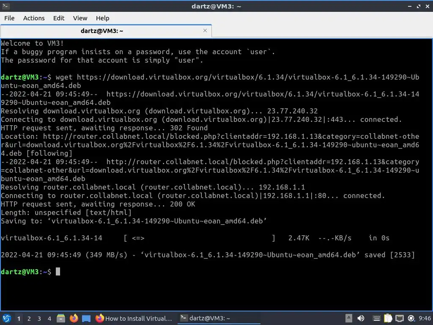Image resolution: width=433 pixels, height=325 pixels.
Task: Click the '302 Found' response text
Action: click(x=189, y=128)
